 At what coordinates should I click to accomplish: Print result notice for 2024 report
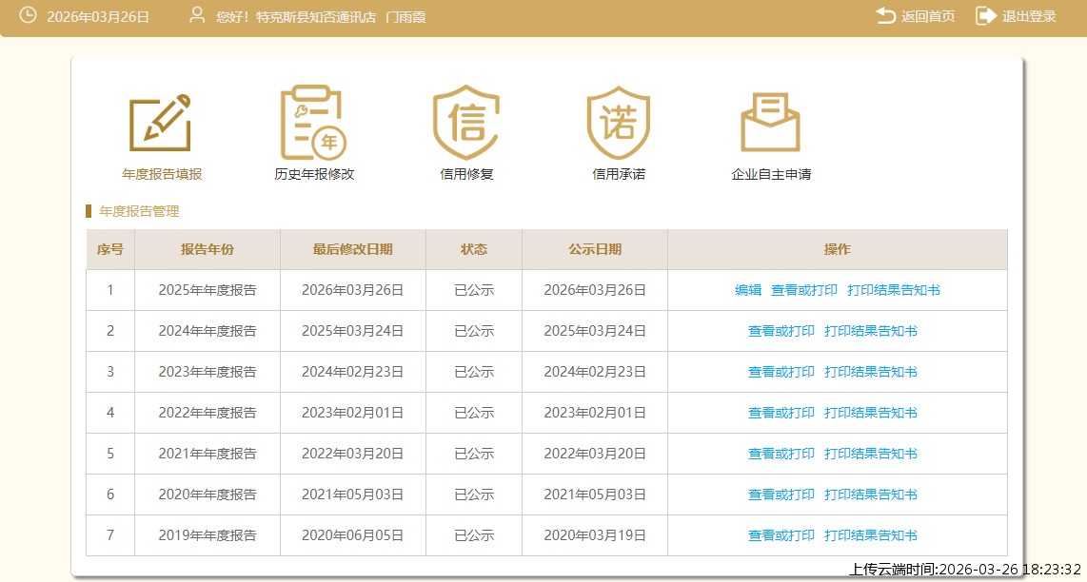tap(870, 331)
